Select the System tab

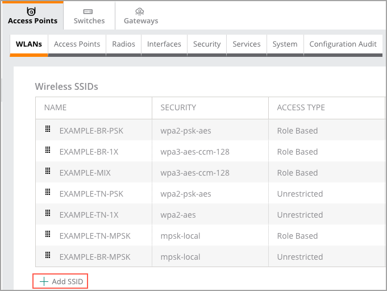(285, 44)
